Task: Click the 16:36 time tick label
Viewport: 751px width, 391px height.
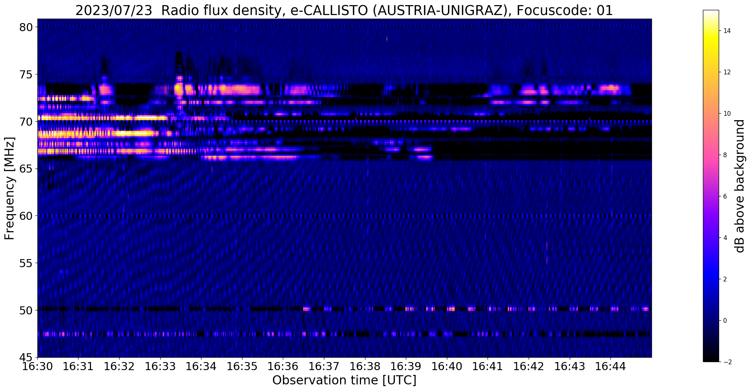Action: point(283,367)
